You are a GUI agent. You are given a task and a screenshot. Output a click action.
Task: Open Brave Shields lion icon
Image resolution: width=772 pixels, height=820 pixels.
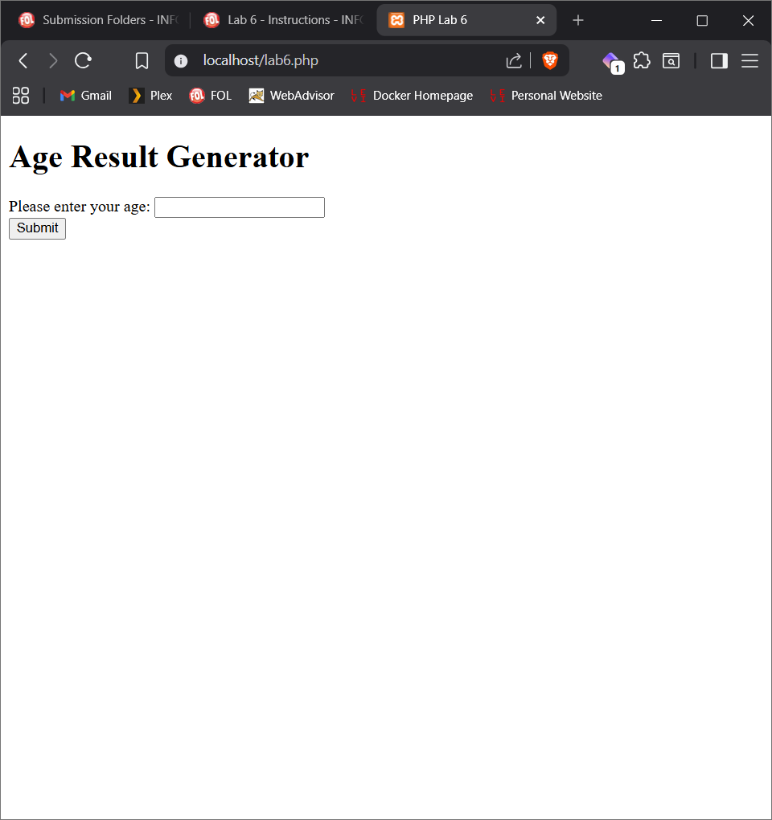pos(550,60)
